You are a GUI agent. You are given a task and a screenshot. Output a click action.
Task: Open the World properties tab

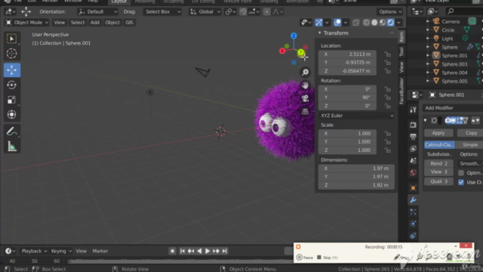click(413, 173)
